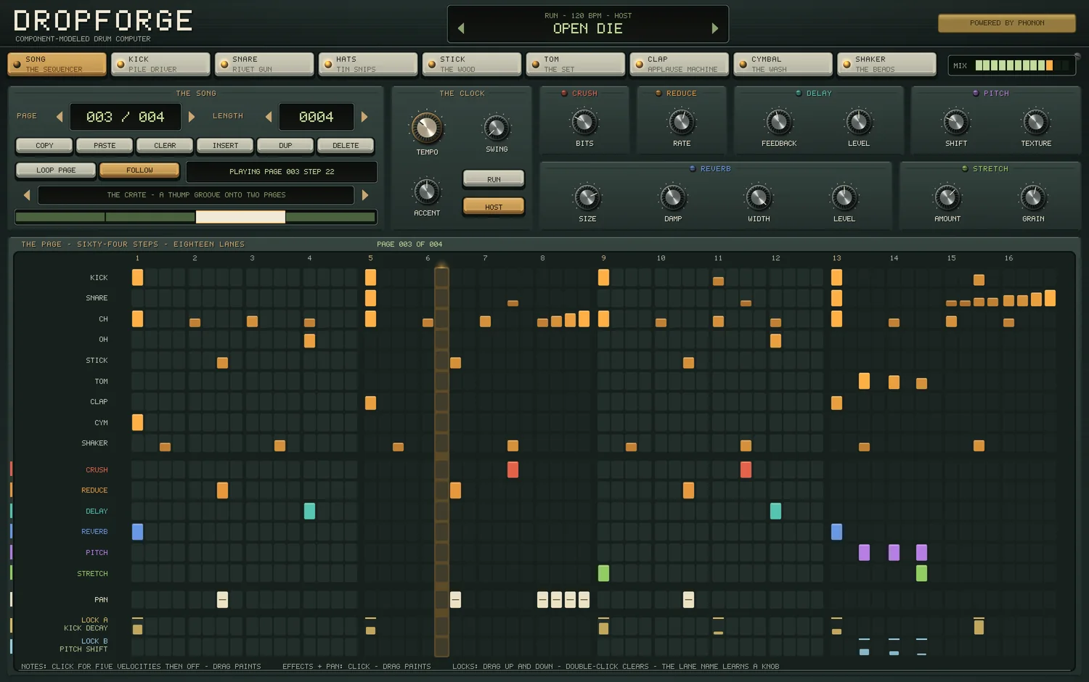
Task: Click the Stretch Grain knob
Action: click(1033, 197)
